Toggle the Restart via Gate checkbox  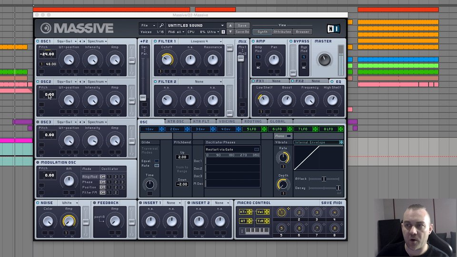coord(257,149)
